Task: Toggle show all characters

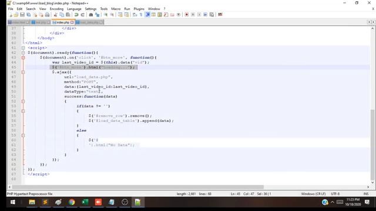Action: [141, 15]
